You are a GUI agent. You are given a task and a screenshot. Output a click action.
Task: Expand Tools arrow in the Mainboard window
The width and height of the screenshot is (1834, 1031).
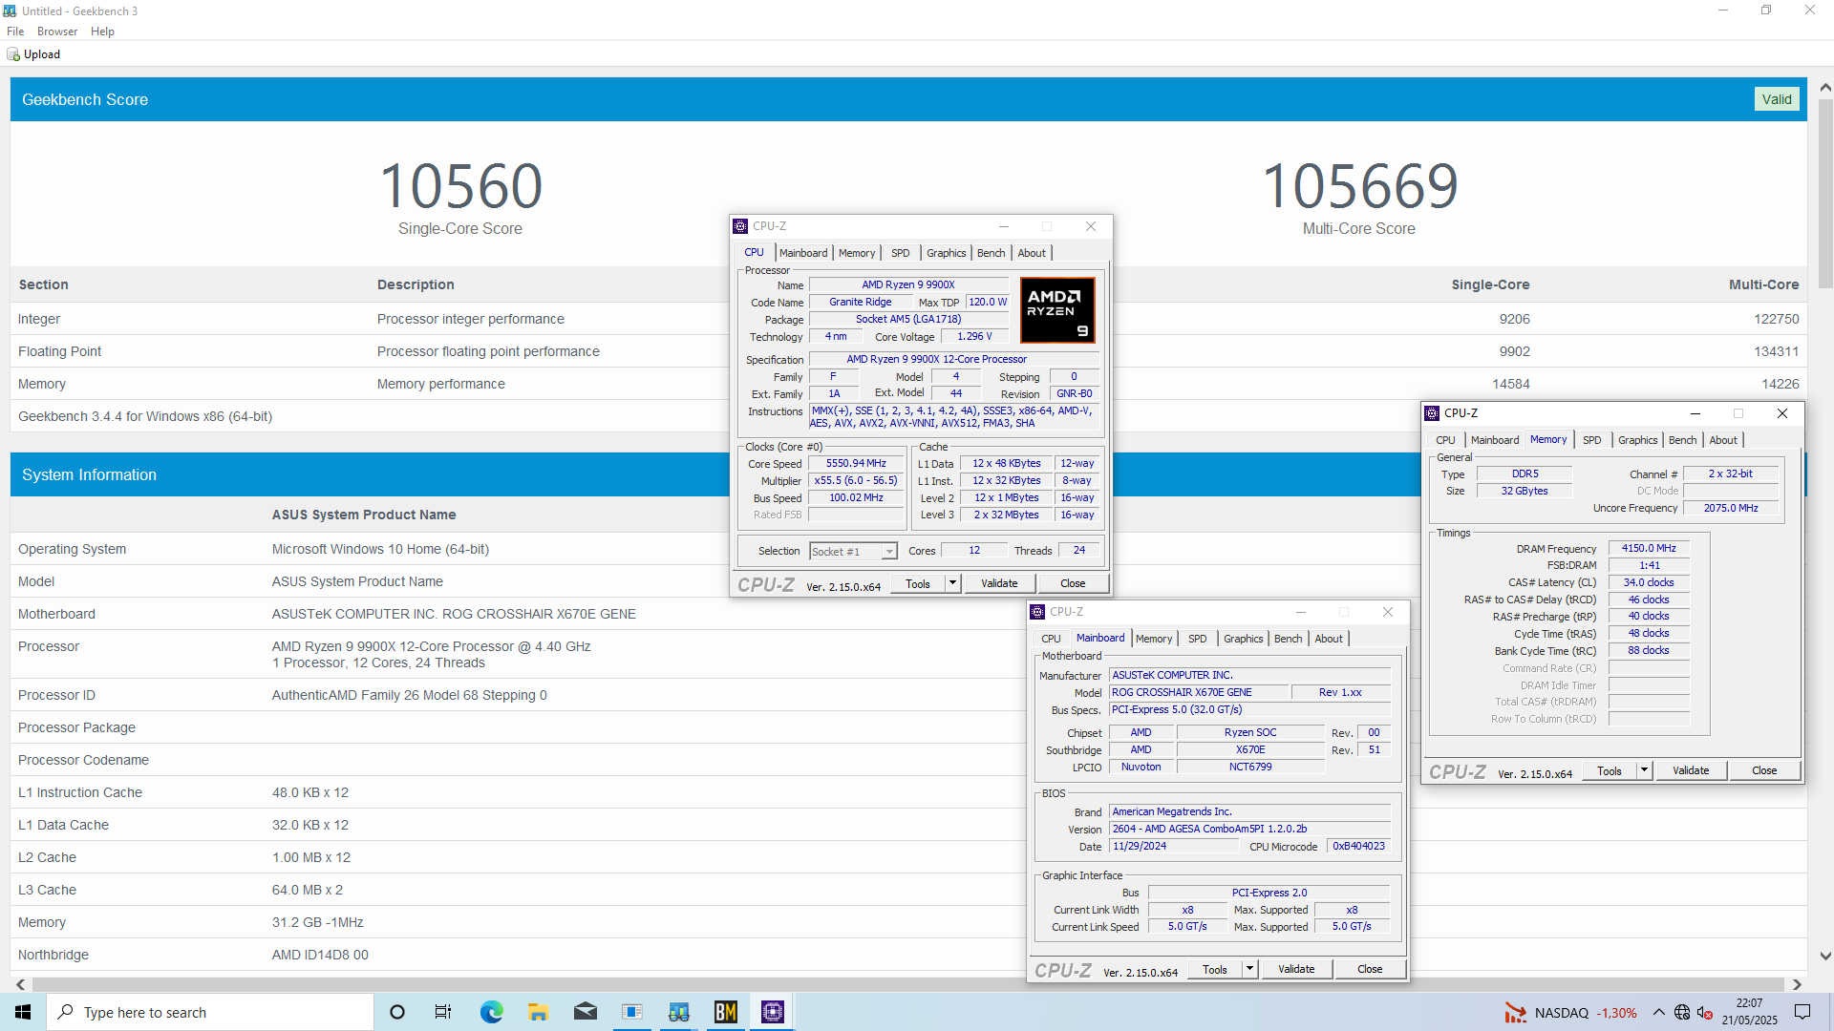coord(1249,970)
